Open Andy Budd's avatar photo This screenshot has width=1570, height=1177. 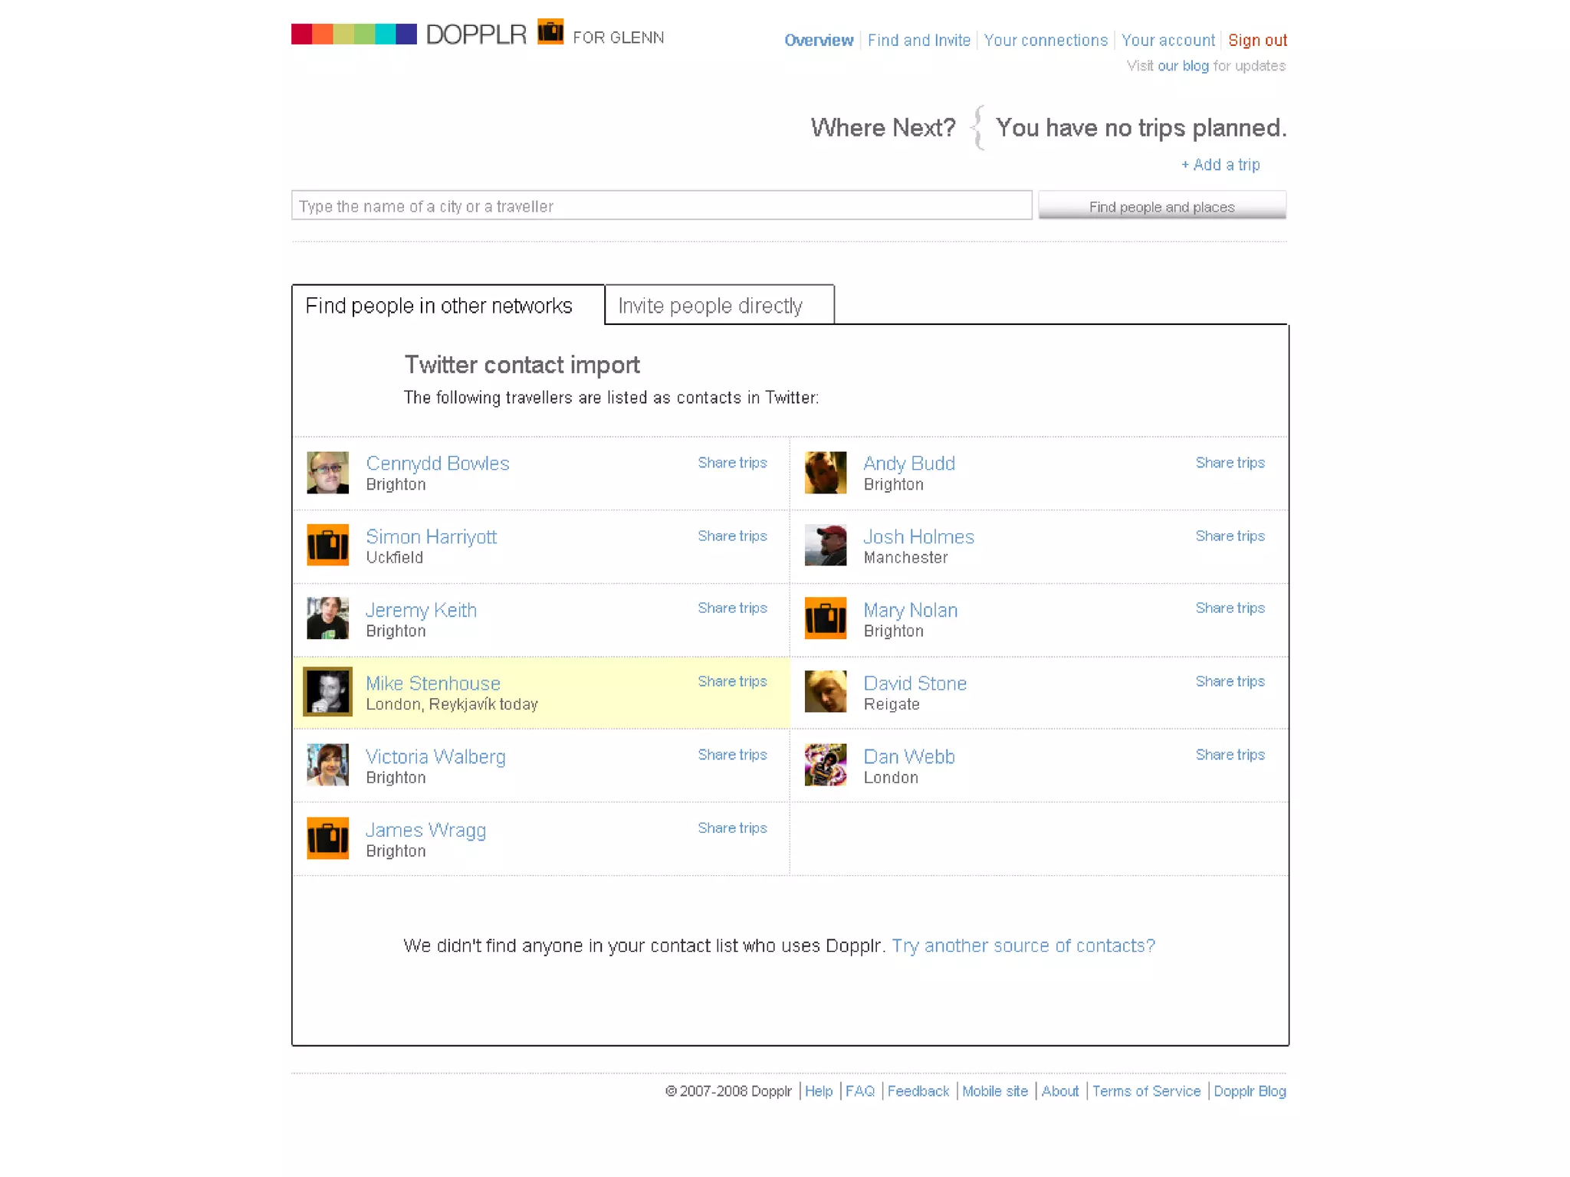pyautogui.click(x=825, y=472)
